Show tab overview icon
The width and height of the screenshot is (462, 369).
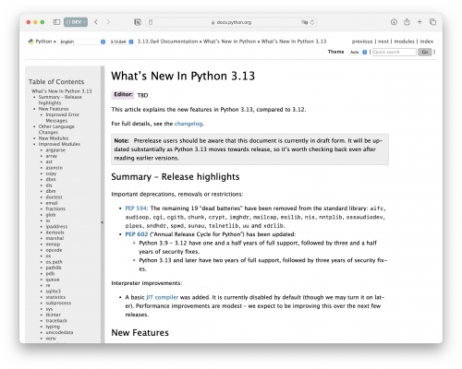(432, 22)
